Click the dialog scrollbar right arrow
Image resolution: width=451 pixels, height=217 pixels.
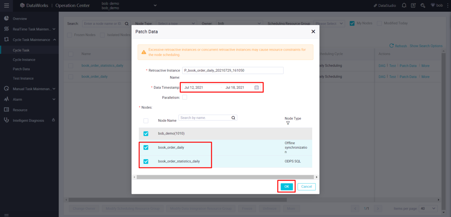pyautogui.click(x=316, y=177)
